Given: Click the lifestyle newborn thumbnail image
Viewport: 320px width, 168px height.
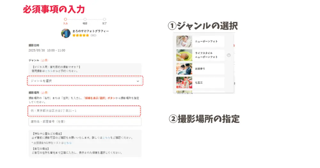Looking at the screenshot, I should point(184,55).
